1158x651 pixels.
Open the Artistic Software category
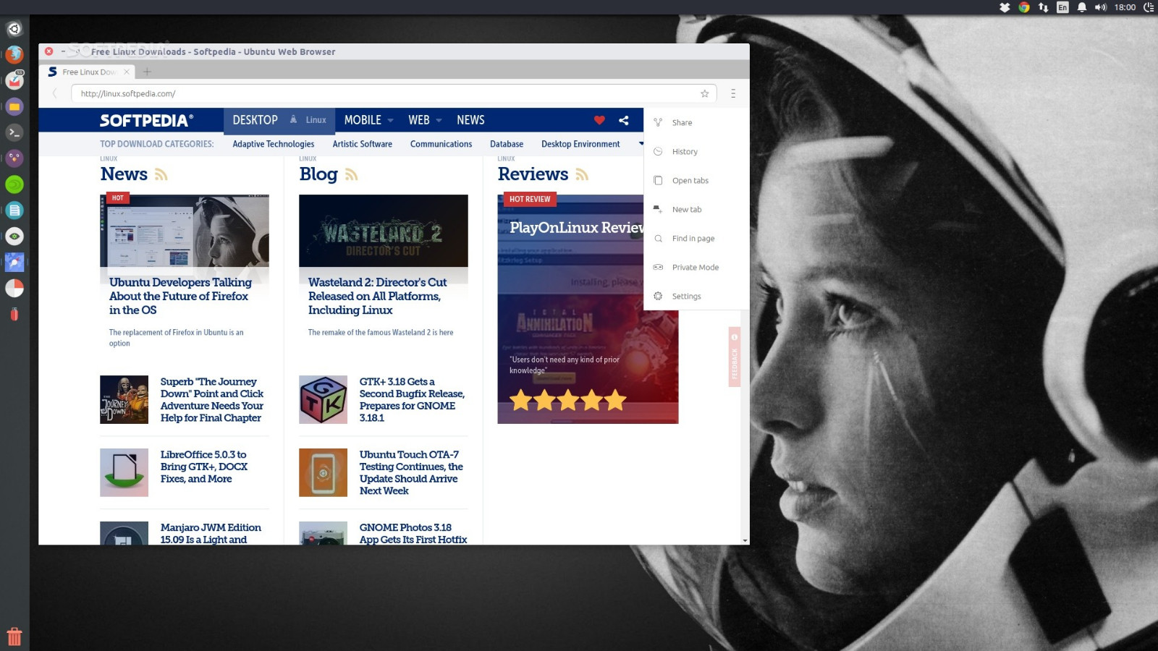(362, 144)
